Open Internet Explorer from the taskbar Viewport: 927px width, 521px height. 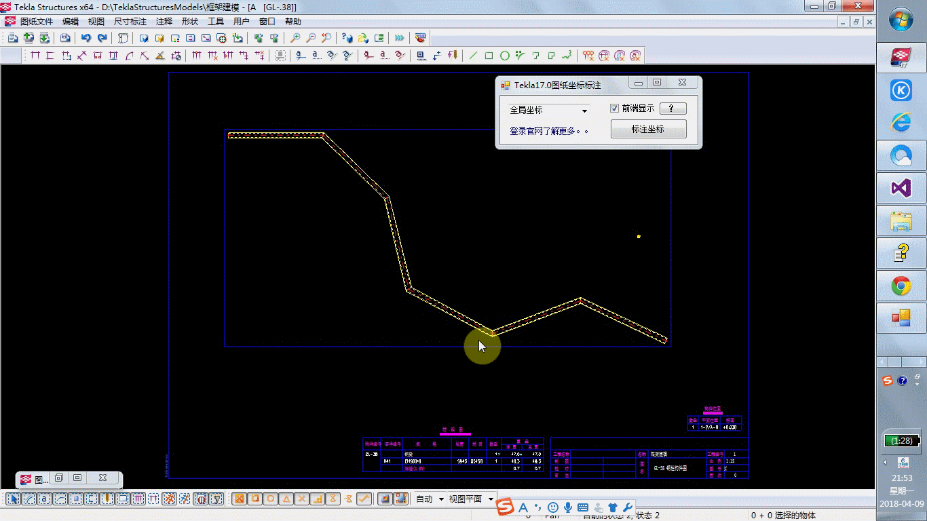click(901, 123)
